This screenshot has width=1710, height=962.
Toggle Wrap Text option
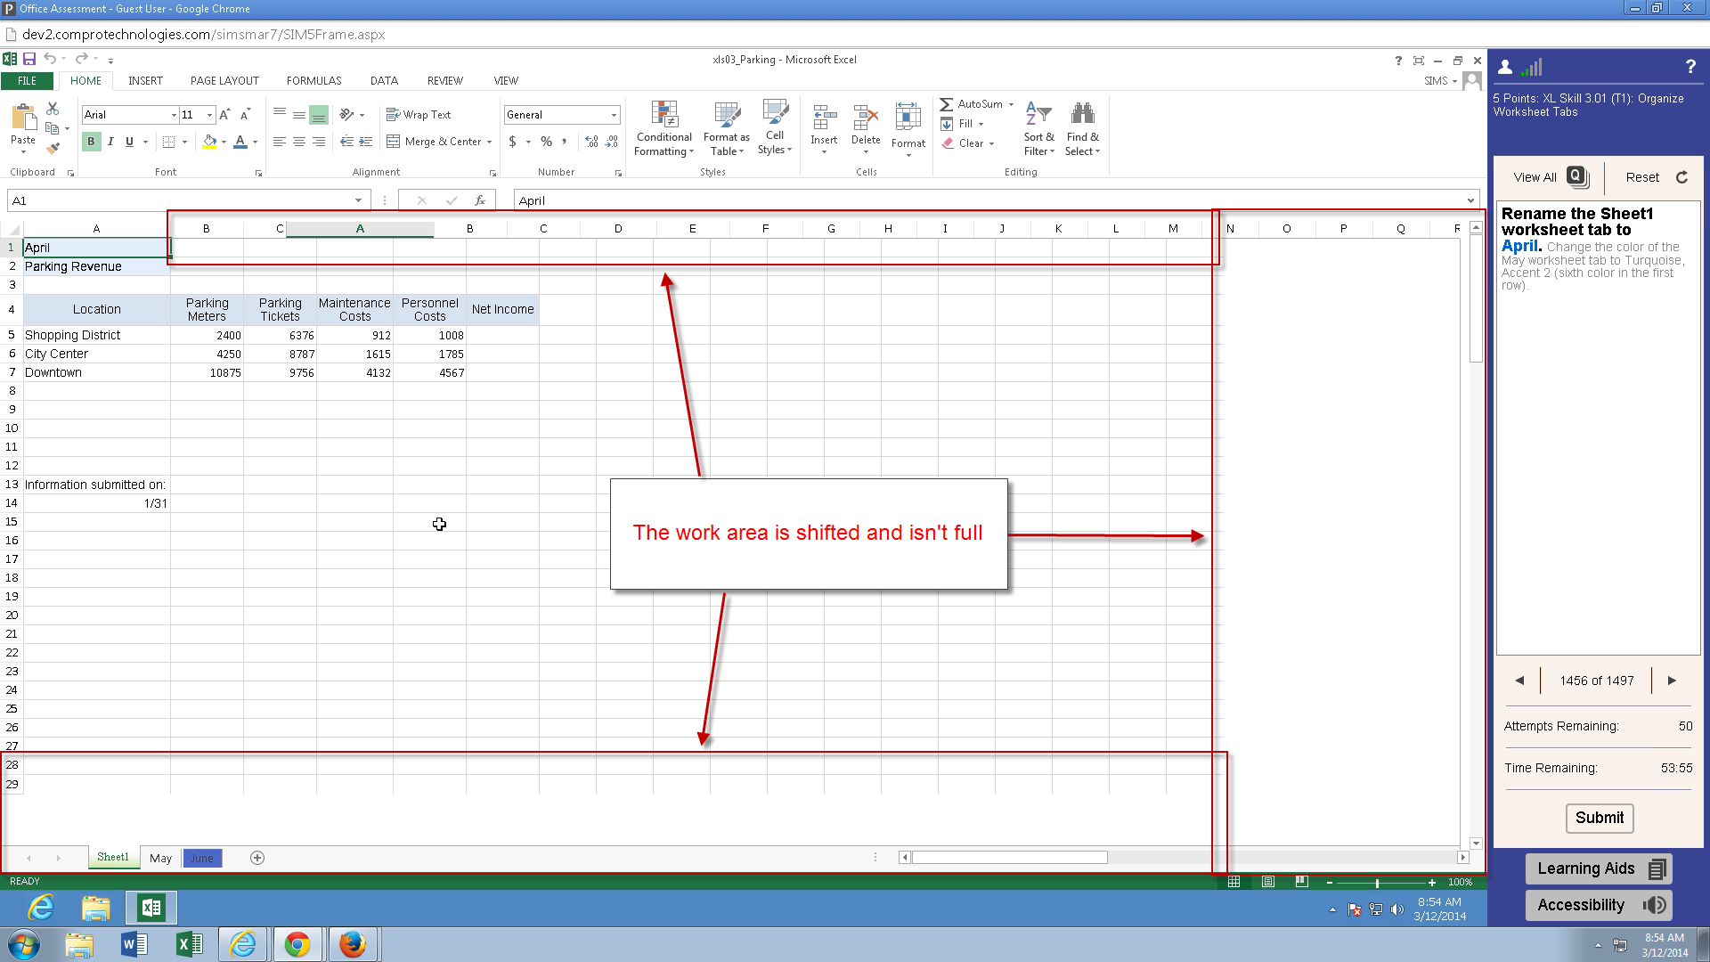(419, 115)
